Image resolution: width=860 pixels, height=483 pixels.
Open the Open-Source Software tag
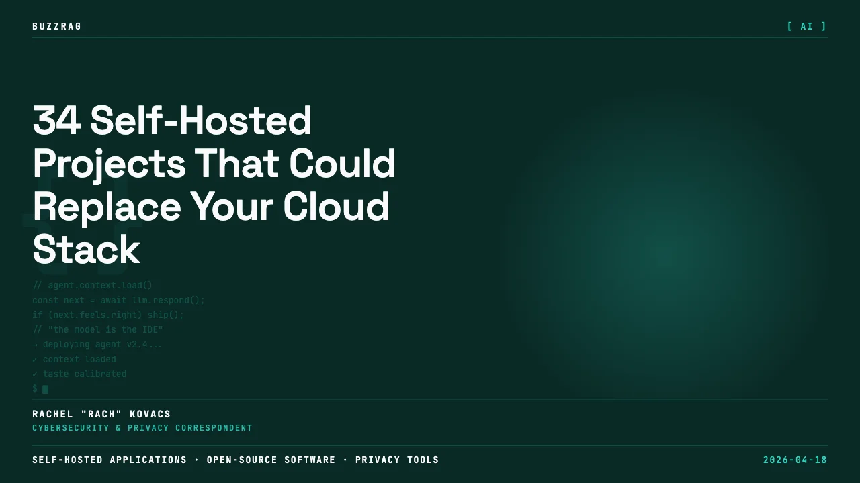click(x=271, y=460)
